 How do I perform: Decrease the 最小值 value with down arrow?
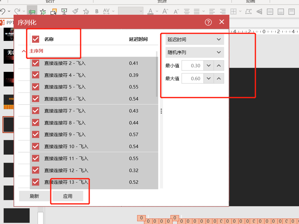209,65
